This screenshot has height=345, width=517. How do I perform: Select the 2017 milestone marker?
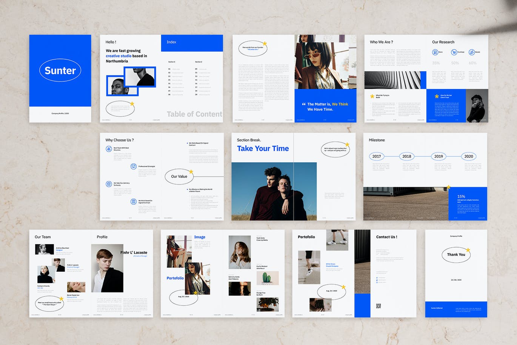tap(377, 156)
